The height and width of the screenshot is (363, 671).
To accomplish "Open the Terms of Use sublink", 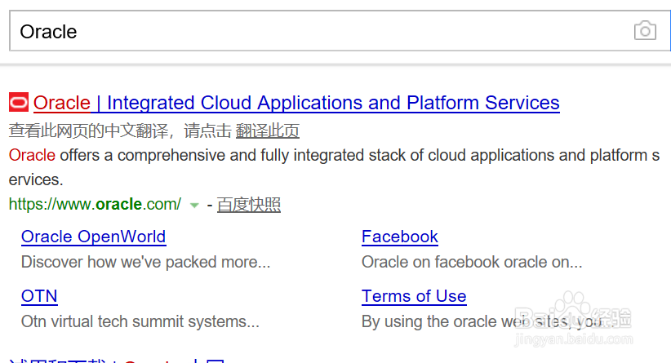I will pyautogui.click(x=414, y=296).
